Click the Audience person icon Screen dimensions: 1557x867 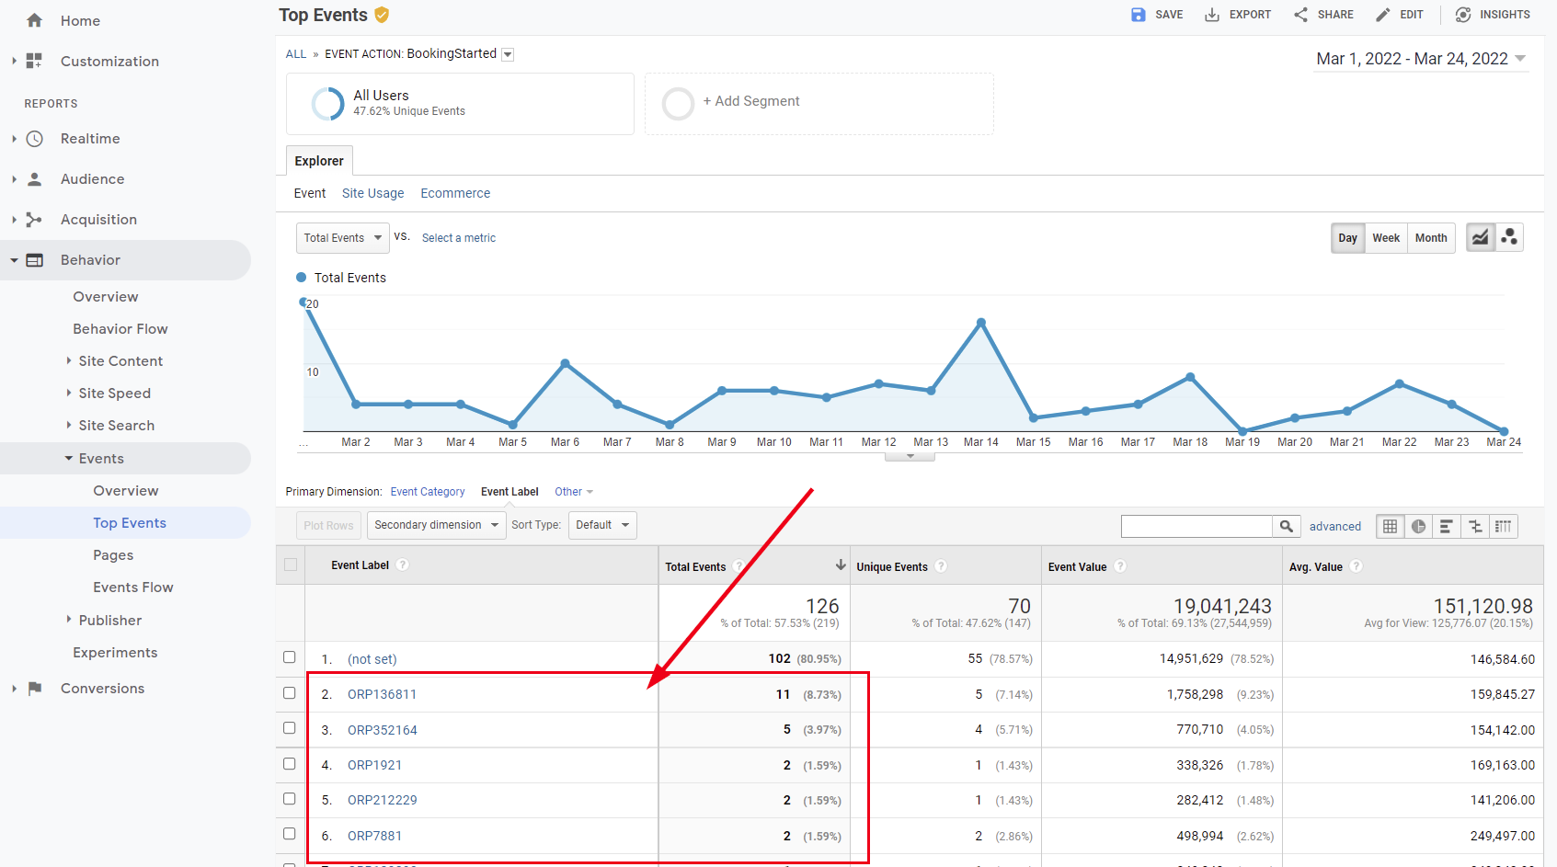(x=35, y=179)
